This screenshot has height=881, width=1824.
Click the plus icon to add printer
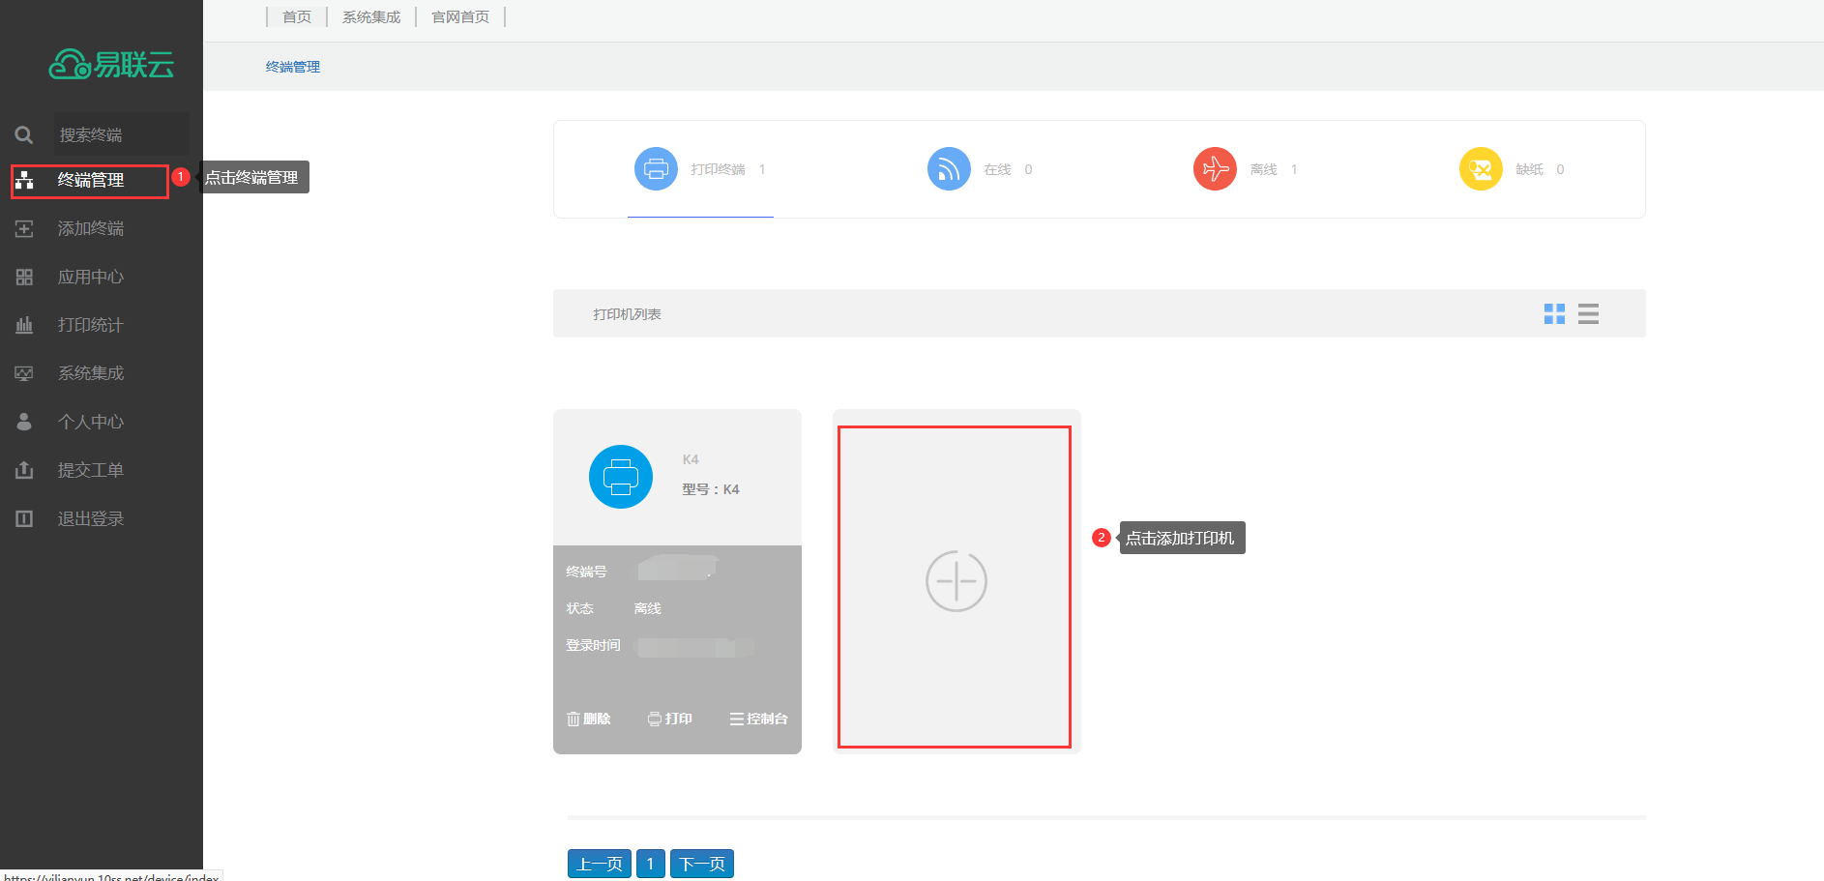[x=956, y=581]
